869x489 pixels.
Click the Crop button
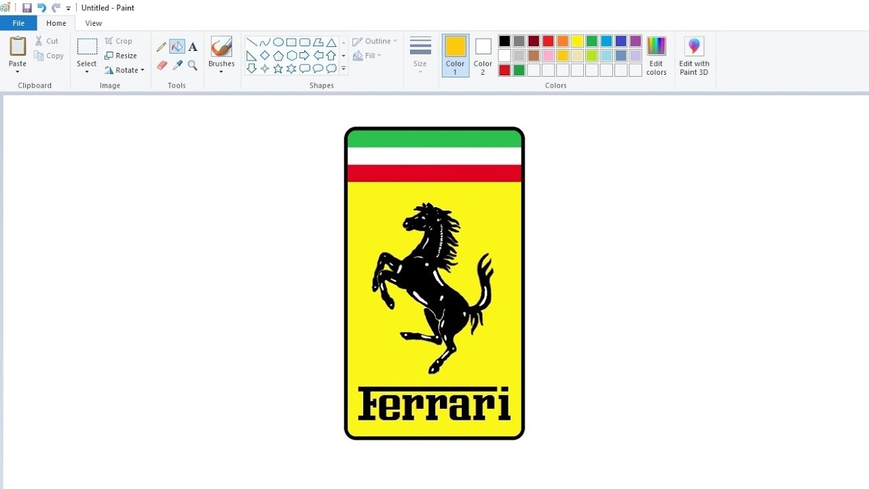(x=118, y=41)
